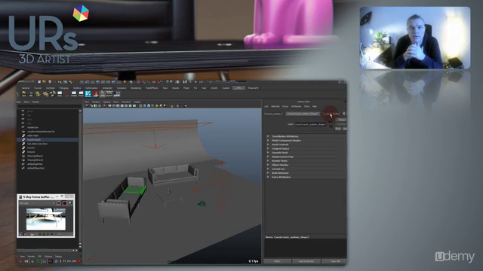Open the nCloth shelf tab
The height and width of the screenshot is (271, 483).
pyautogui.click(x=214, y=88)
